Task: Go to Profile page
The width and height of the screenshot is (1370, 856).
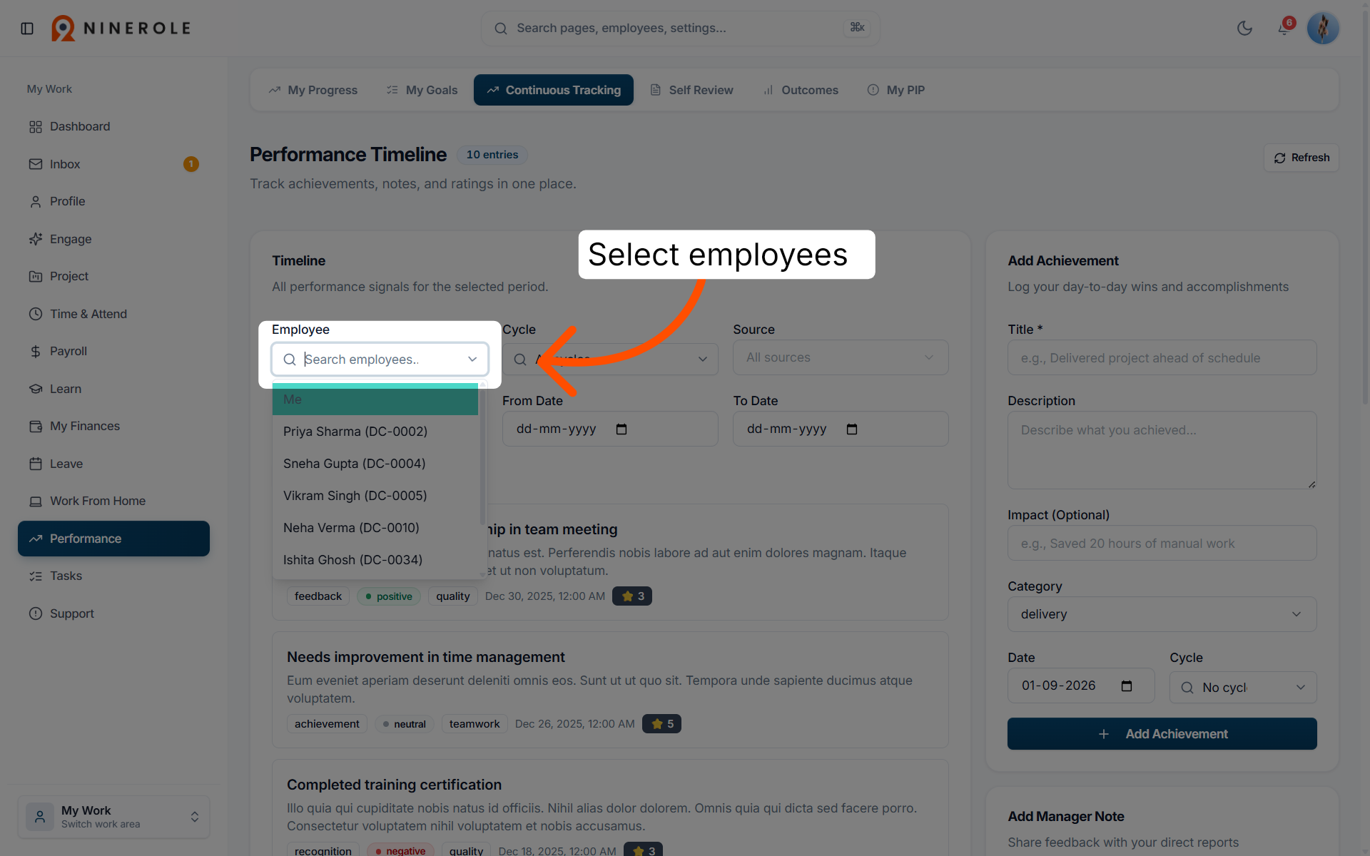Action: pos(114,201)
